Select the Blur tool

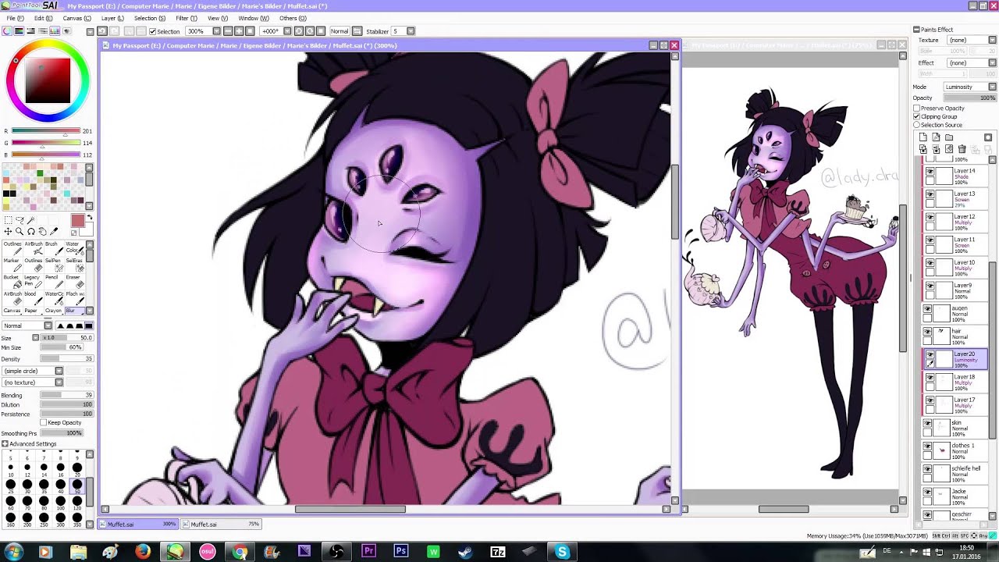[74, 310]
